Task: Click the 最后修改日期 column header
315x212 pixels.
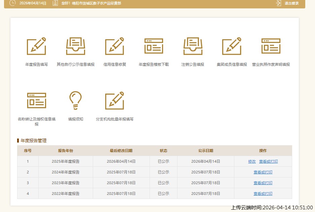Action: pyautogui.click(x=121, y=151)
